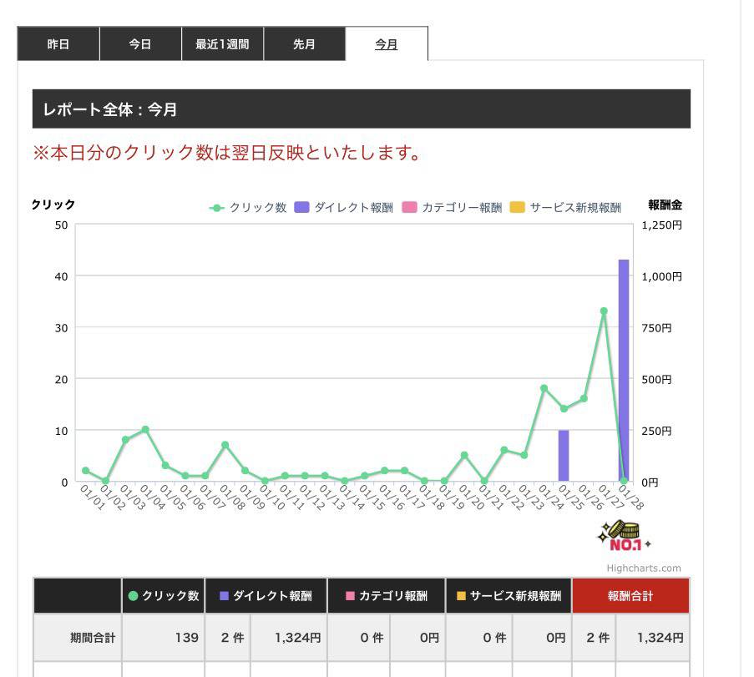The height and width of the screenshot is (677, 754).
Task: Open the 今日 report tab
Action: 140,44
